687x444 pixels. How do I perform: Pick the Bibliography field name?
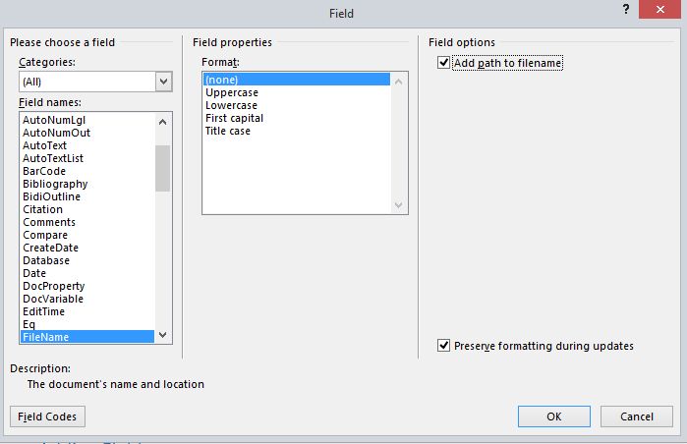(55, 184)
